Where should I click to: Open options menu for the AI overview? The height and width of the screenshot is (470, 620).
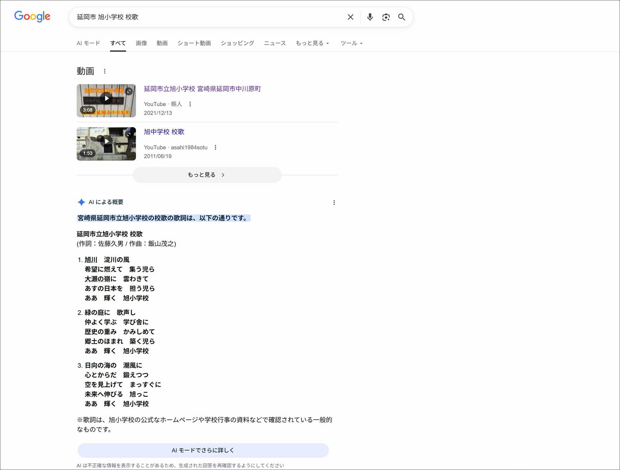pos(334,202)
